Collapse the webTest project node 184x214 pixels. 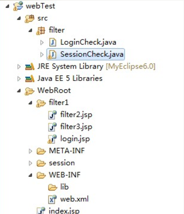coord(8,6)
